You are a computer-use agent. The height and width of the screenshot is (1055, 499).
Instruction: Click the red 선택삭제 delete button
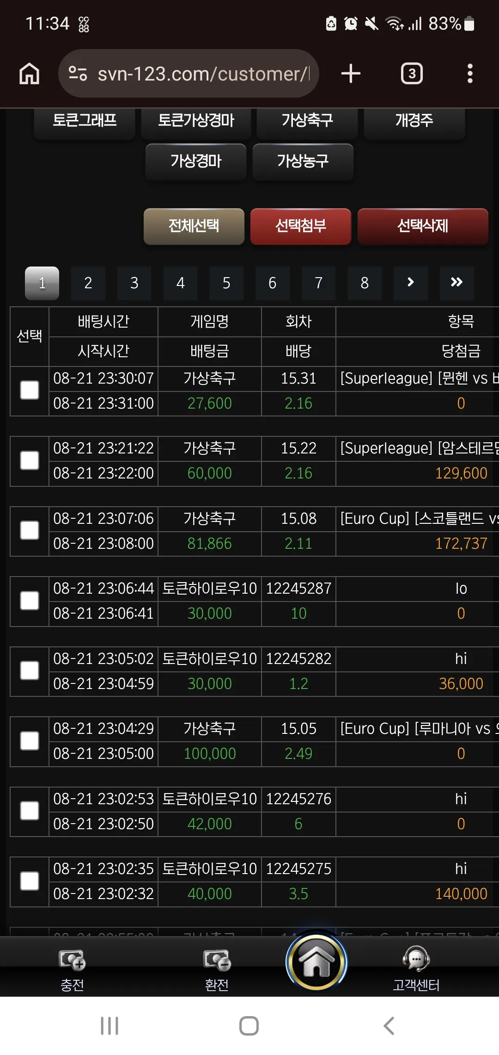423,226
